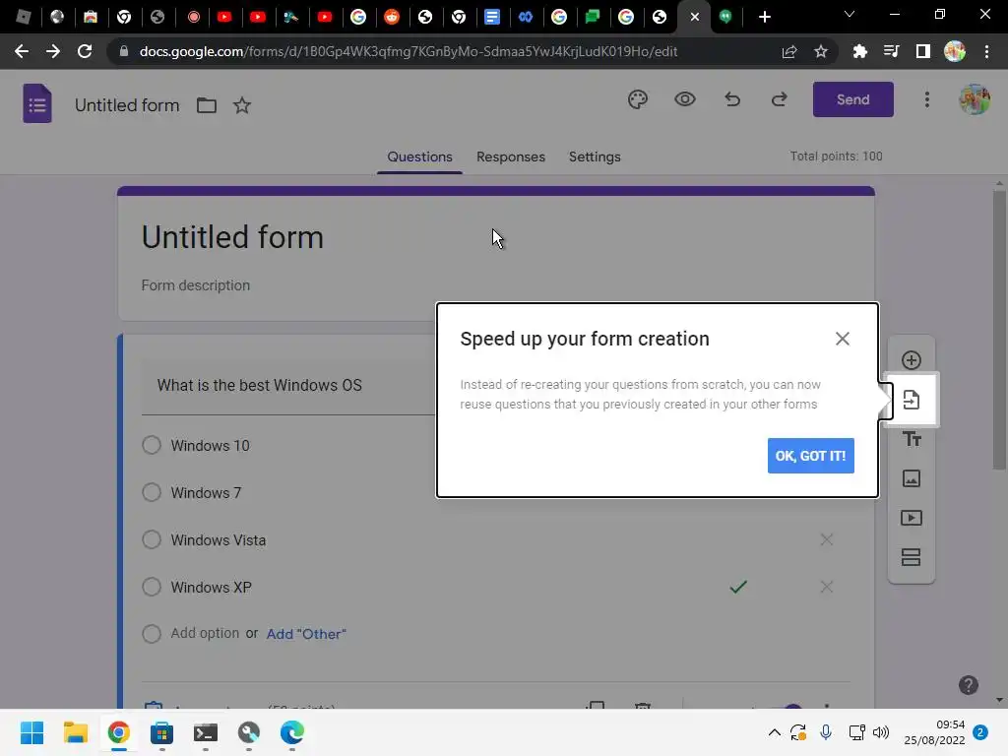Open the help question mark button
The height and width of the screenshot is (756, 1008).
[x=969, y=685]
